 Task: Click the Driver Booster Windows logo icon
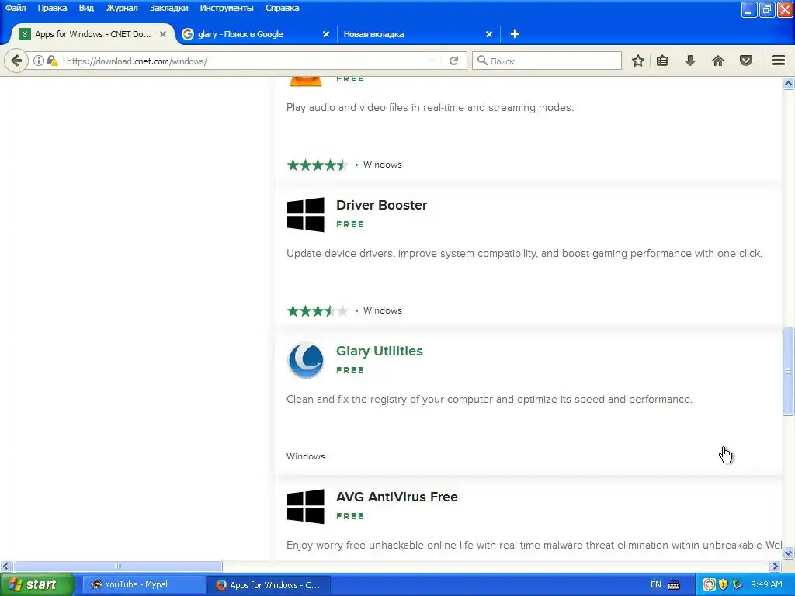[x=305, y=214]
